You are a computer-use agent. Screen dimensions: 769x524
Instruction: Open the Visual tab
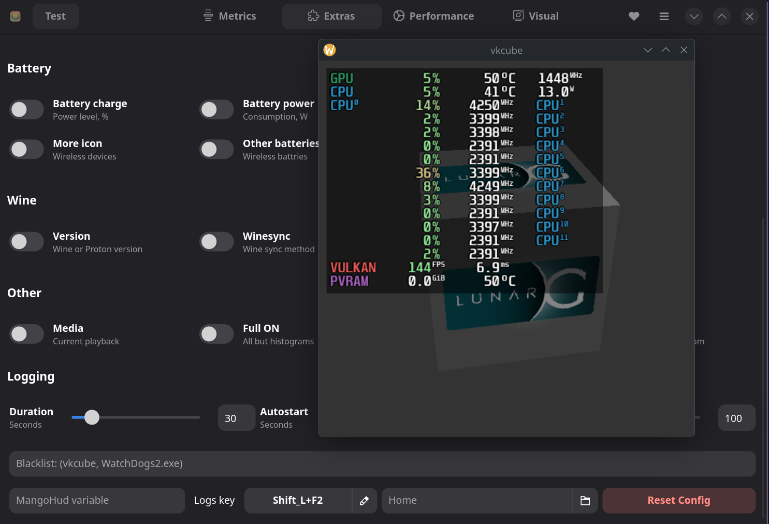click(543, 16)
